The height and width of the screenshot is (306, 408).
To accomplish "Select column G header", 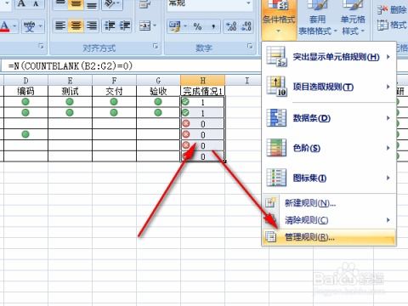I will (158, 81).
